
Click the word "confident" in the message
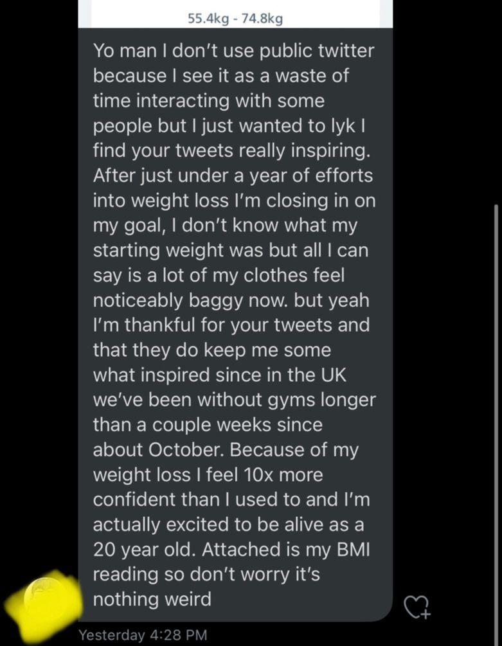(133, 499)
